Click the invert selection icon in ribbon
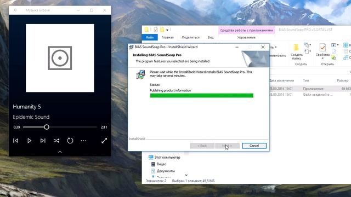The width and height of the screenshot is (351, 197). pyautogui.click(x=346, y=57)
